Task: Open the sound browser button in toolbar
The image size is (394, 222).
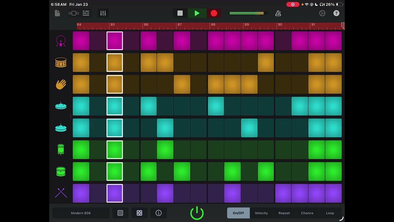Action: pyautogui.click(x=74, y=13)
